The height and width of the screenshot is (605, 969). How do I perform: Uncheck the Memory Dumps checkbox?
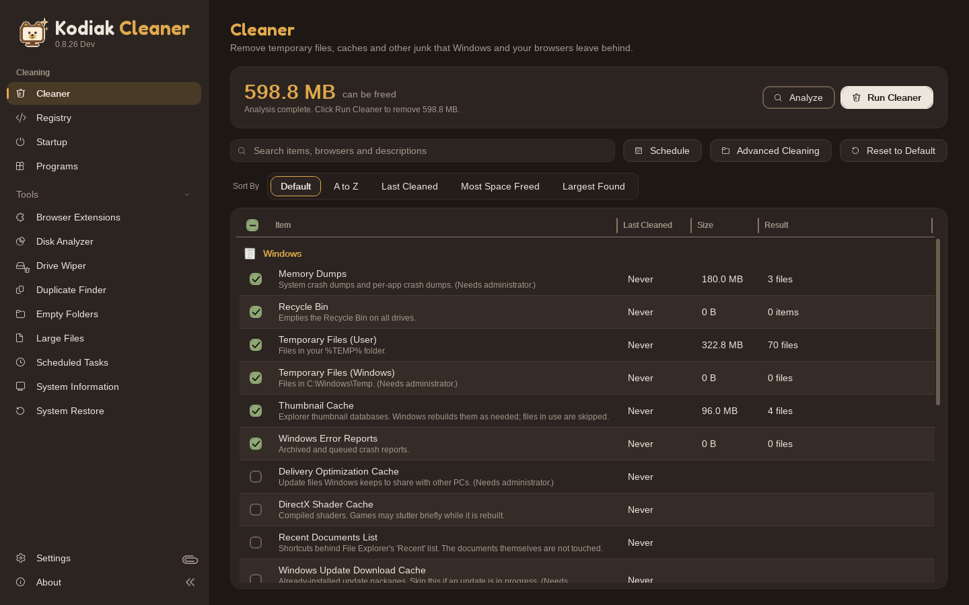(x=256, y=279)
